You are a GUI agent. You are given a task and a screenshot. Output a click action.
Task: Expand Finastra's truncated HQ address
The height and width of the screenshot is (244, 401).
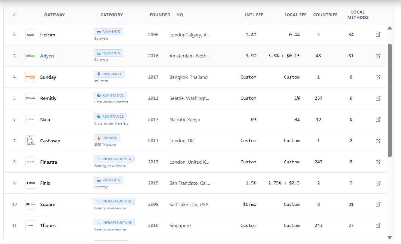190,162
